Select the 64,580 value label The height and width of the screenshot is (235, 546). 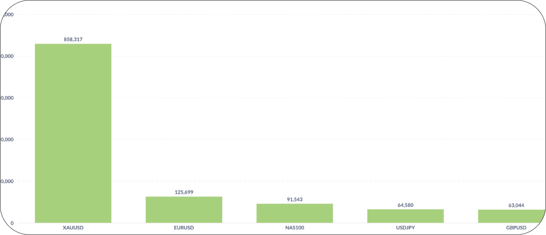coord(405,205)
